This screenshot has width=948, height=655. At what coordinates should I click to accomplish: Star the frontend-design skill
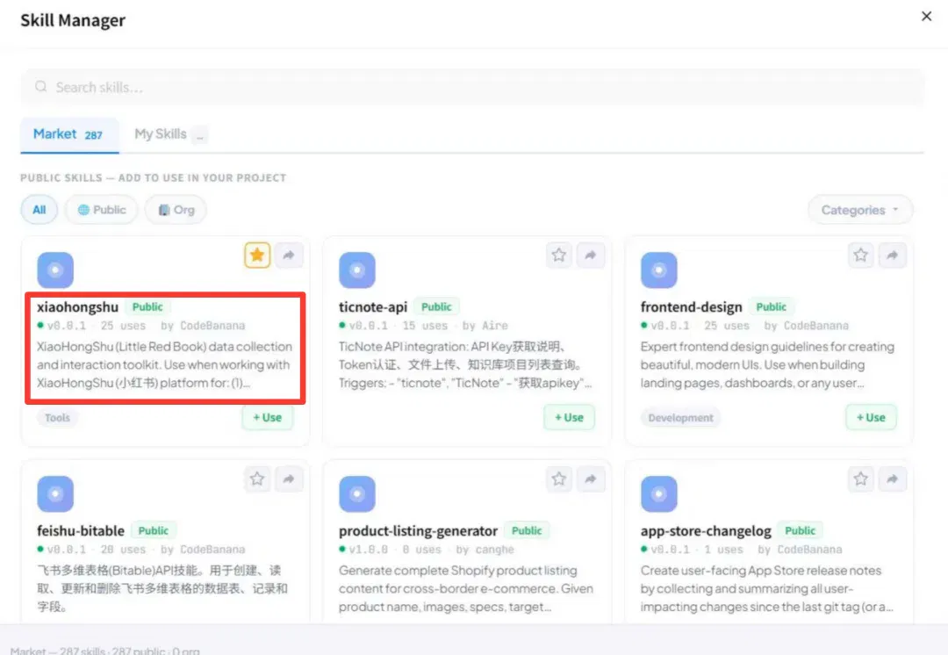pyautogui.click(x=860, y=255)
